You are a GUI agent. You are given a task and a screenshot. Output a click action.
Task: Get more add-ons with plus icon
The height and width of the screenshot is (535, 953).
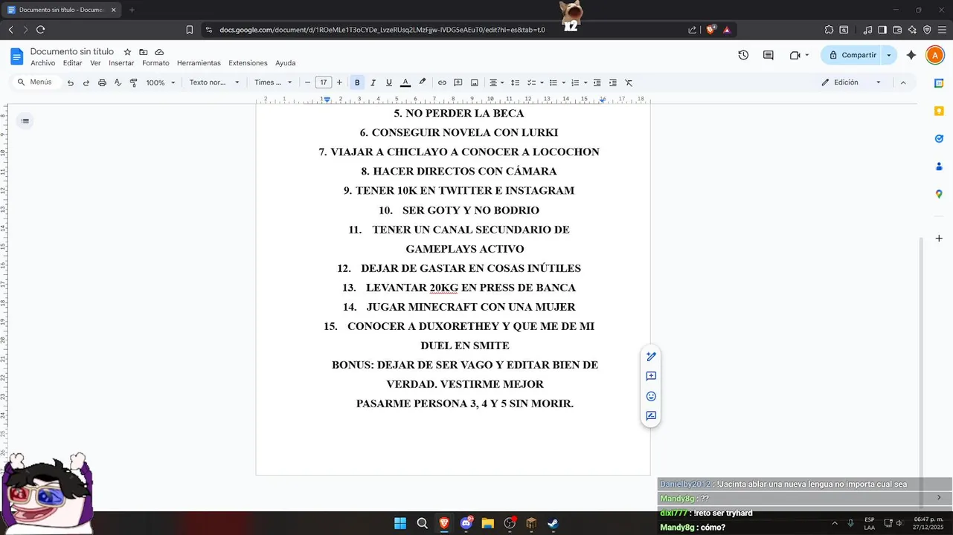pos(939,239)
